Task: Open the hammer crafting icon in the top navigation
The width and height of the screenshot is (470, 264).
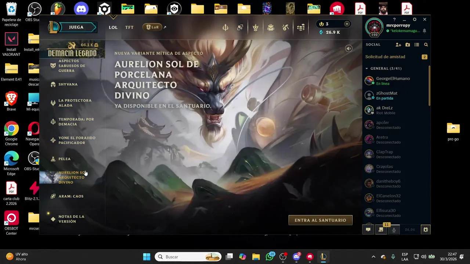Action: [286, 27]
